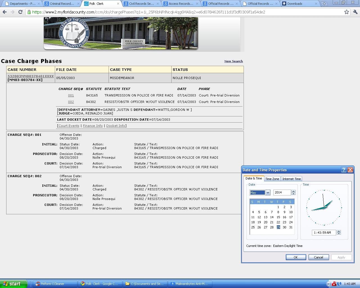
Task: Switch to the Criminal Records browser tab
Action: (x=62, y=4)
